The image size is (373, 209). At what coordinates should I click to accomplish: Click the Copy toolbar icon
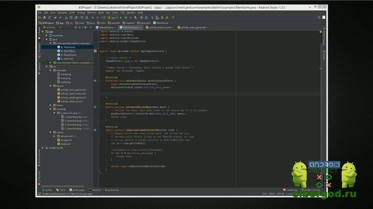pos(71,17)
